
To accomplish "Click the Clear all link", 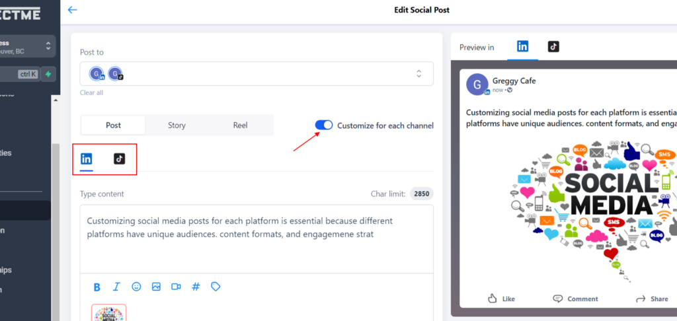I will [91, 92].
